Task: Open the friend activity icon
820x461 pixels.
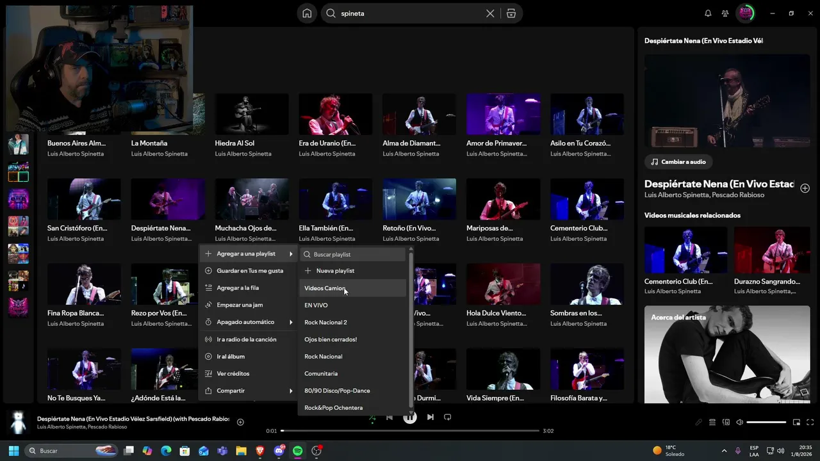Action: point(725,13)
